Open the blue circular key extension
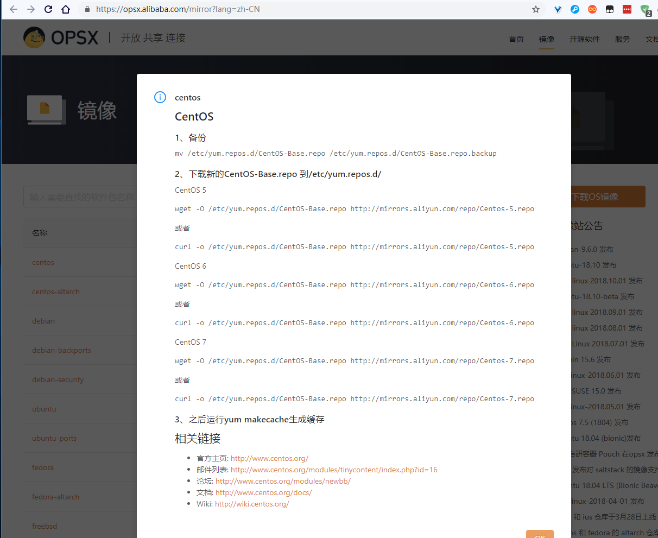Viewport: 658px width, 538px height. click(x=575, y=9)
